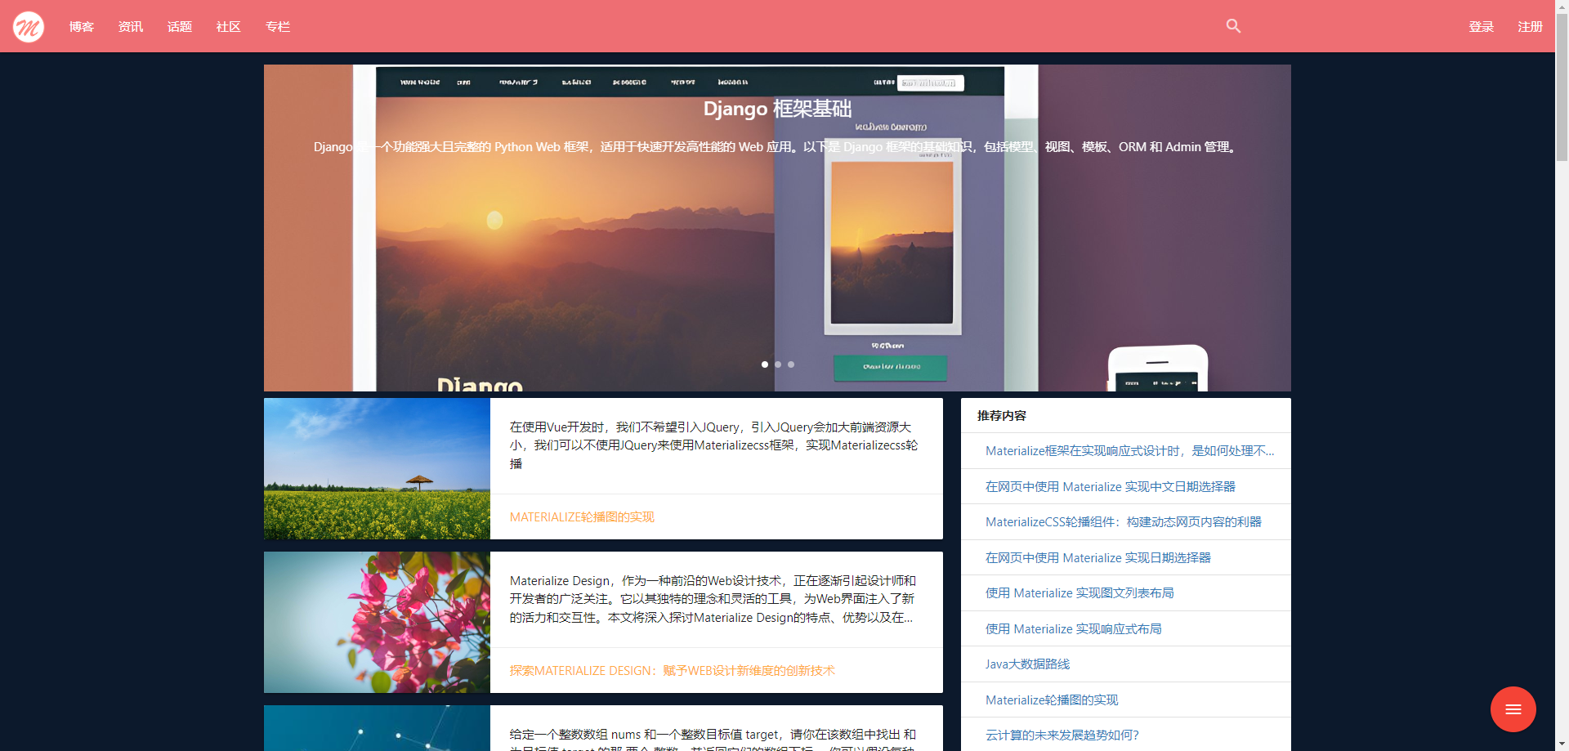This screenshot has height=751, width=1569.
Task: Open the 博客 nav item
Action: (x=82, y=27)
